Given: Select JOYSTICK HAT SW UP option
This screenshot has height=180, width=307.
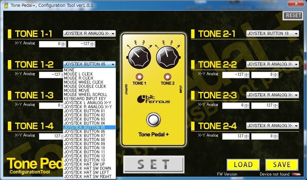Looking at the screenshot, I should pyautogui.click(x=89, y=164).
